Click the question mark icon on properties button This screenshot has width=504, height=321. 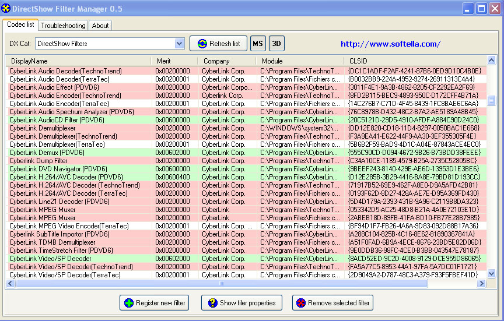point(212,303)
